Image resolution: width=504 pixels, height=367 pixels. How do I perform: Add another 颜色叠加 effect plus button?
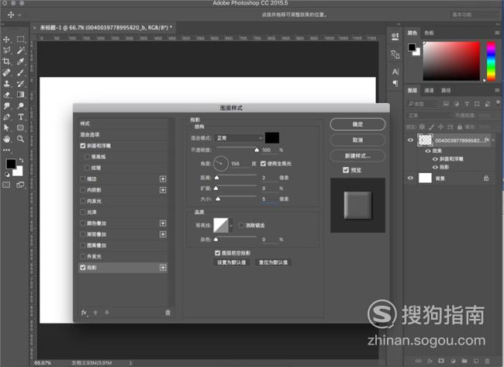pyautogui.click(x=163, y=223)
